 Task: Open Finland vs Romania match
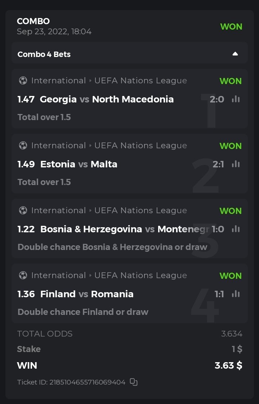[x=86, y=294]
